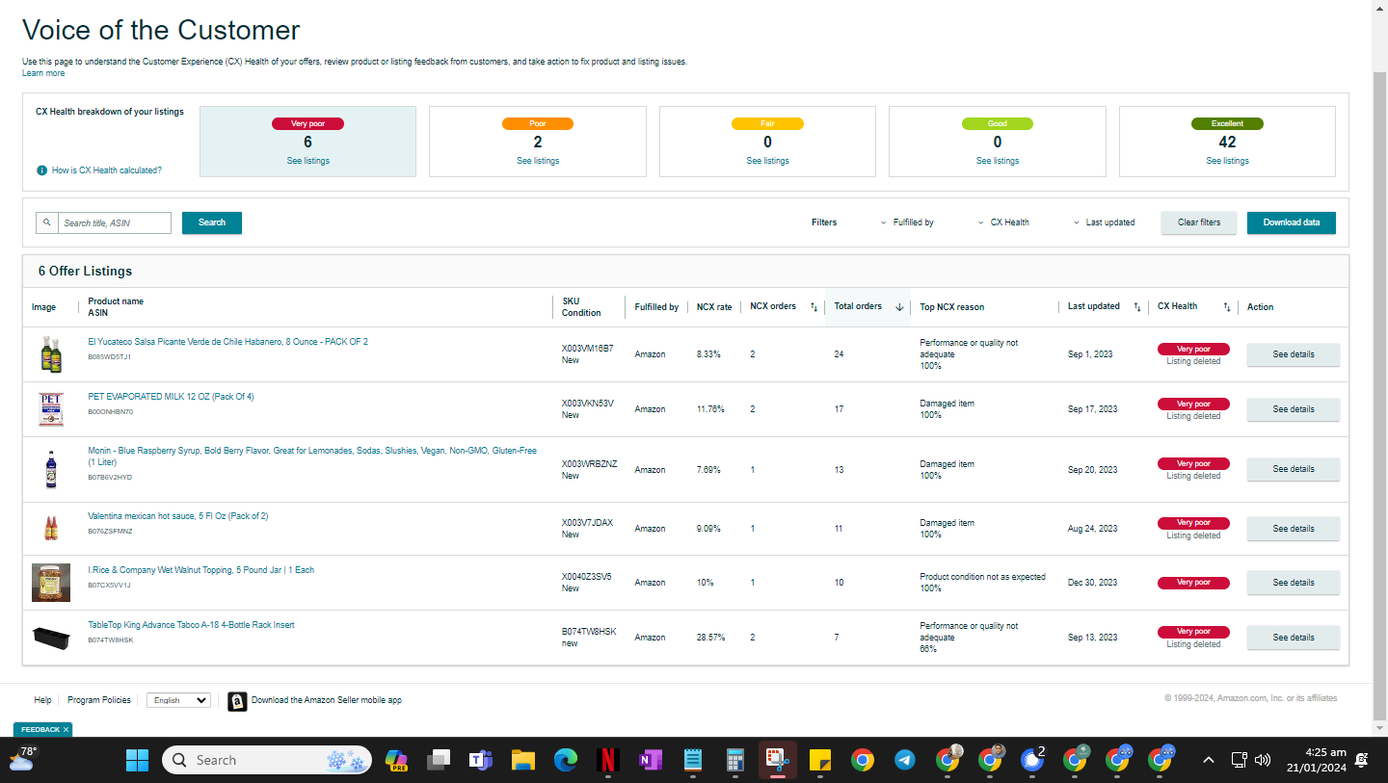Open the Last updated filter dropdown
Screen dimensions: 1388x783
[x=1105, y=222]
